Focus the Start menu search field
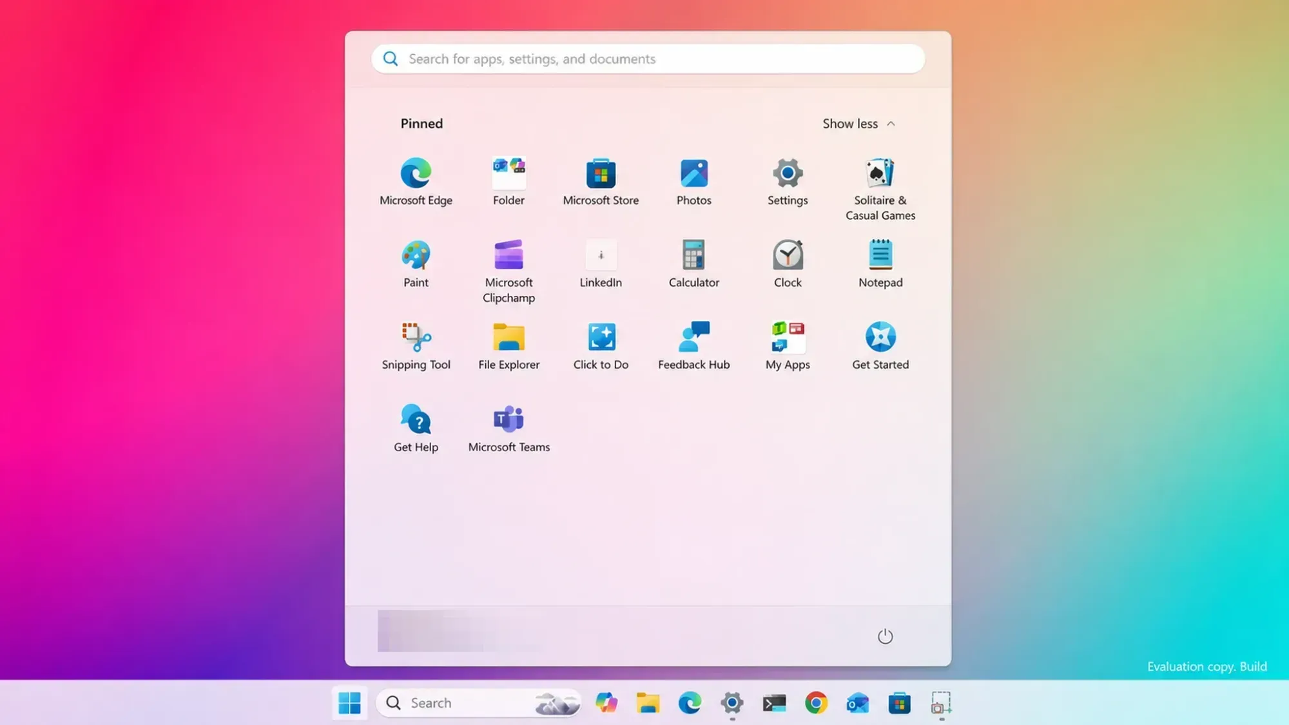1289x725 pixels. (648, 59)
